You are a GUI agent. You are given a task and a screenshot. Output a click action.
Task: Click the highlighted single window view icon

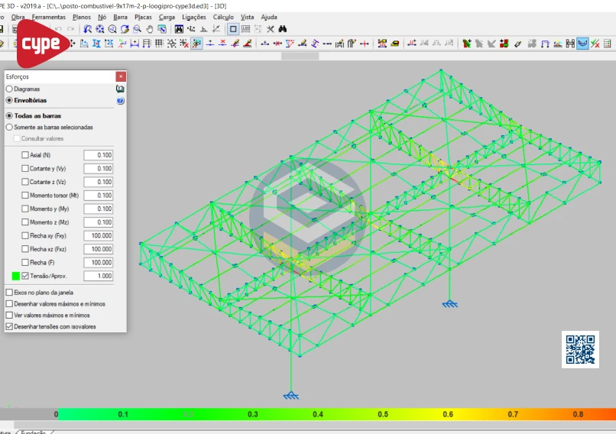233,29
